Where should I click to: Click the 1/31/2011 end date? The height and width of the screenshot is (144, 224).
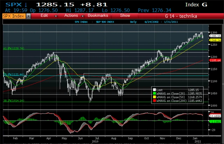(x=171, y=22)
